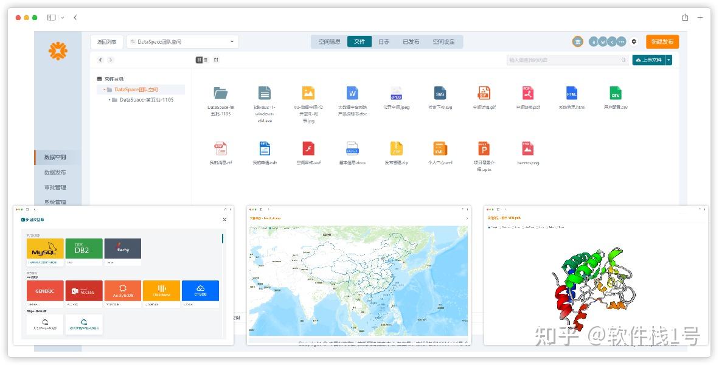Toggle the list view mode
This screenshot has width=719, height=365.
click(204, 59)
